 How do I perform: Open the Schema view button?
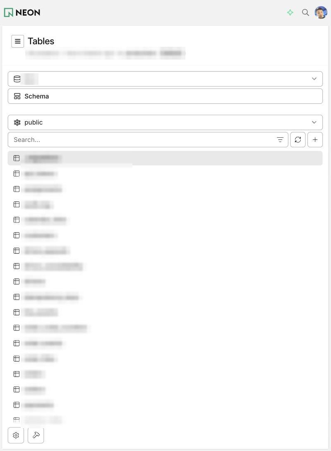coord(165,96)
